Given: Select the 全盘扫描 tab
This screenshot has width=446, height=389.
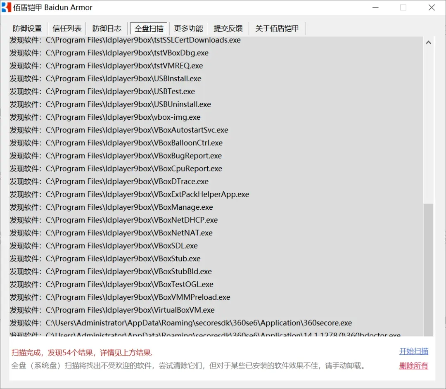Looking at the screenshot, I should (149, 28).
